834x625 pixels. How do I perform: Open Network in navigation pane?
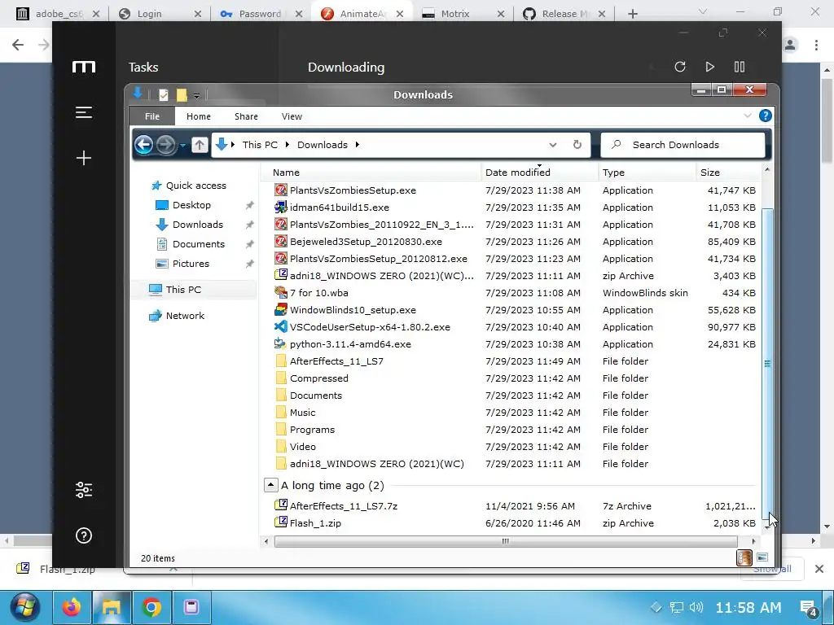(177, 316)
